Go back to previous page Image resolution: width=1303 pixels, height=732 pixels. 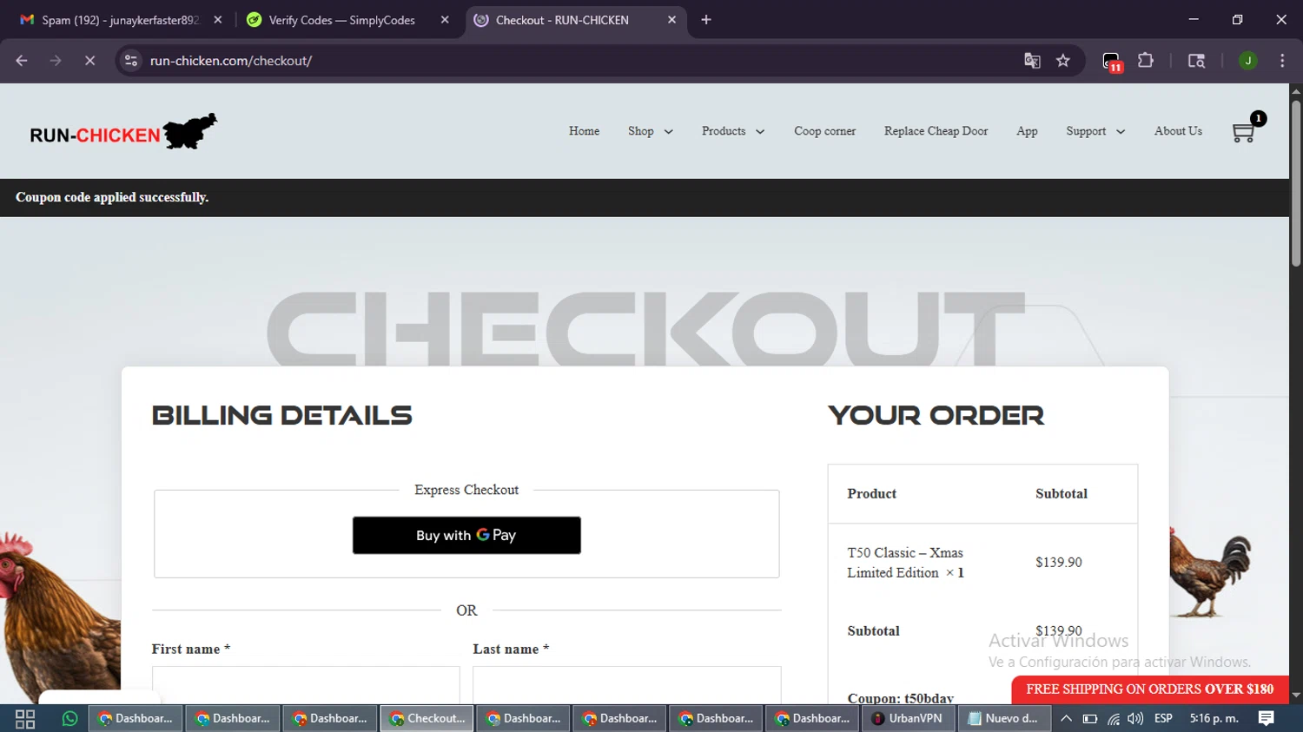click(x=22, y=61)
